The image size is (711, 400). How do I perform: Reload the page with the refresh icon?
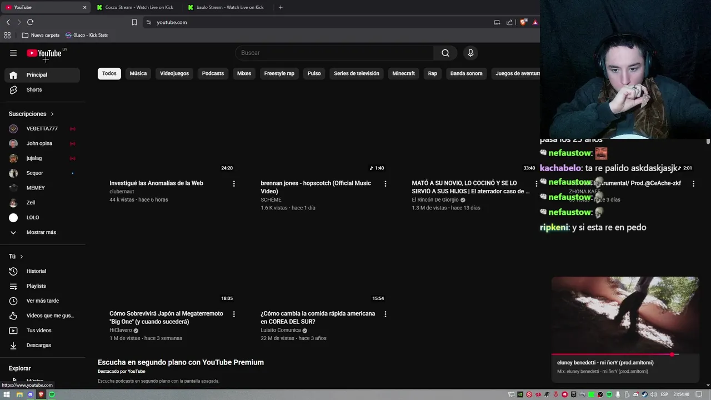30,22
